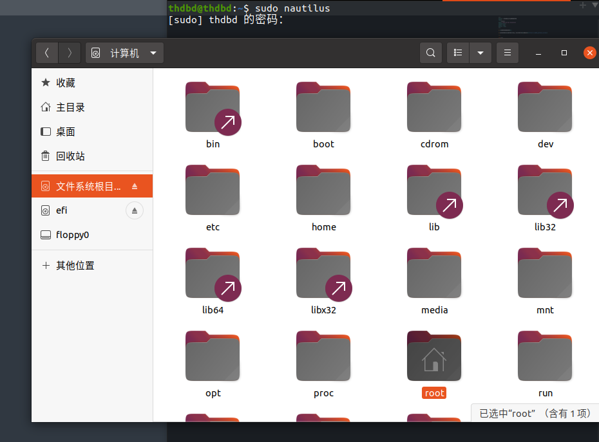Go back with the left arrow button

pos(47,53)
